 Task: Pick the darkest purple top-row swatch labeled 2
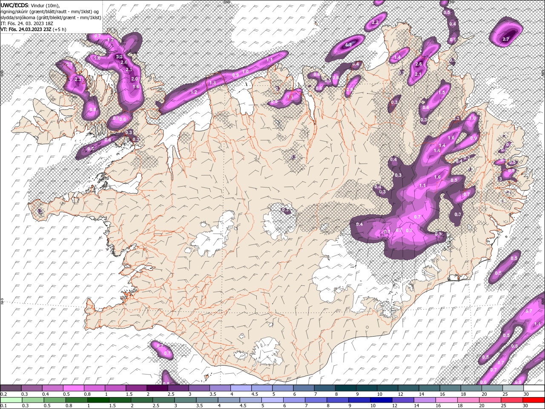157,388
